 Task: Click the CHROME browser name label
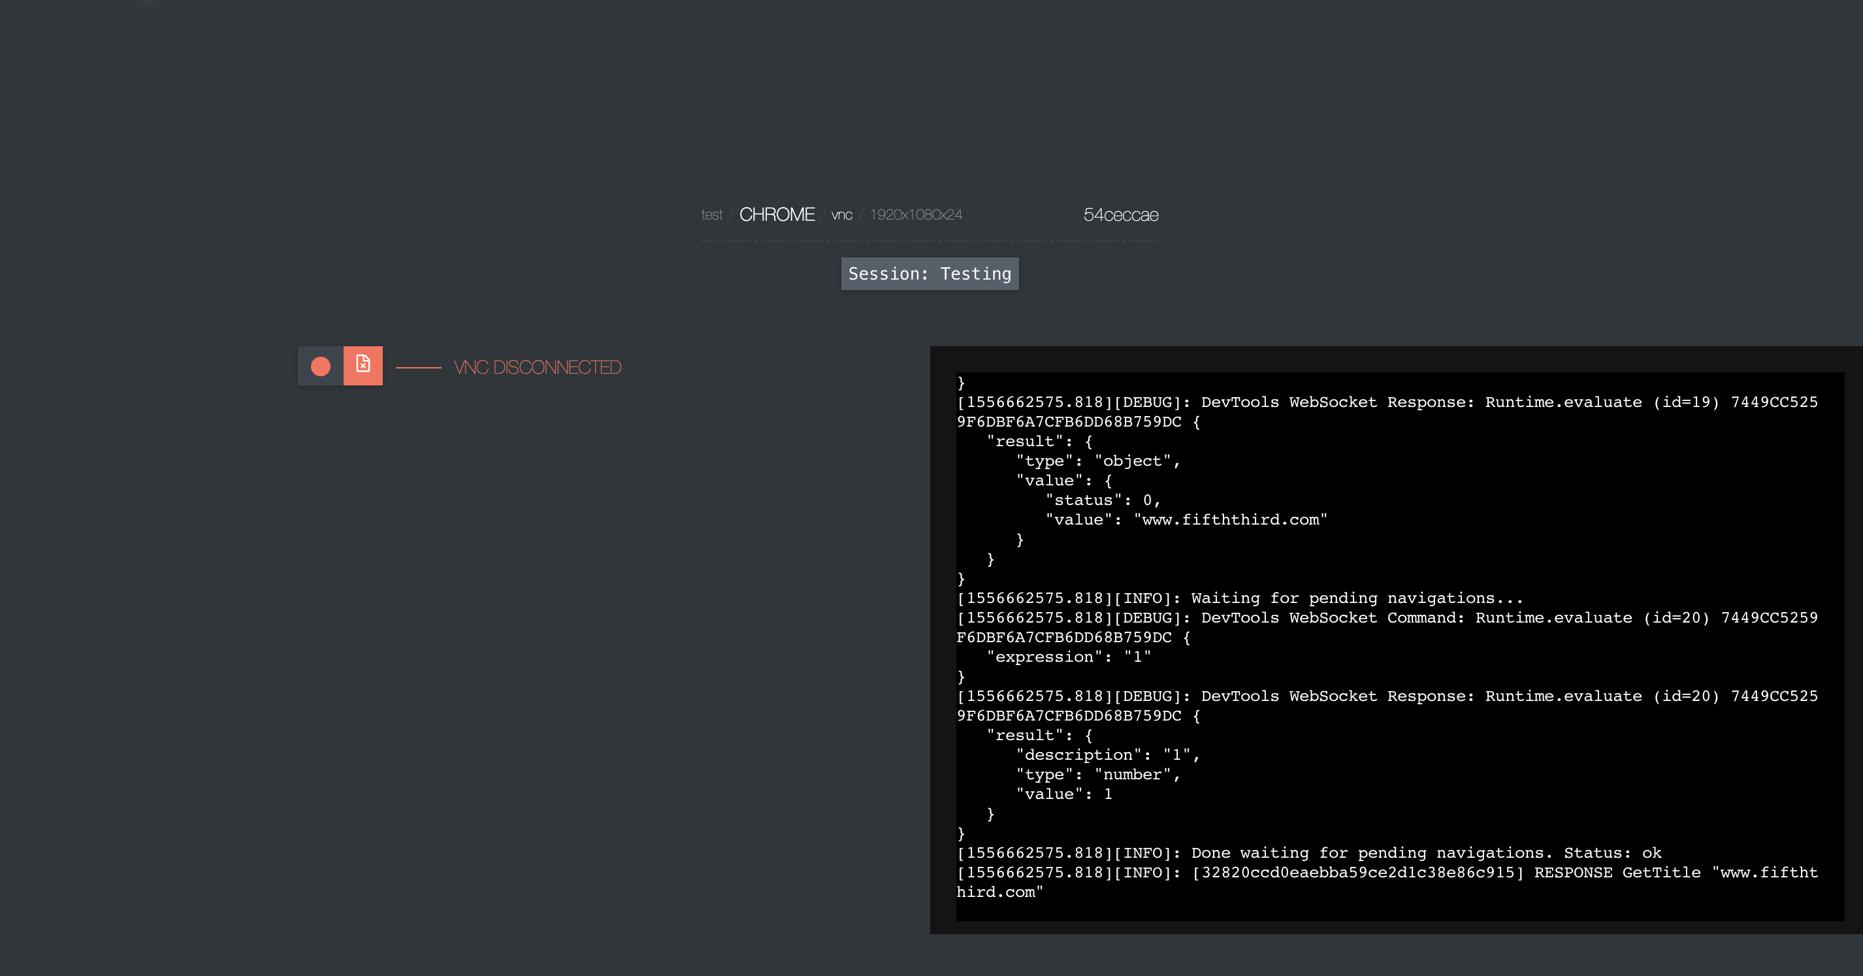[777, 215]
